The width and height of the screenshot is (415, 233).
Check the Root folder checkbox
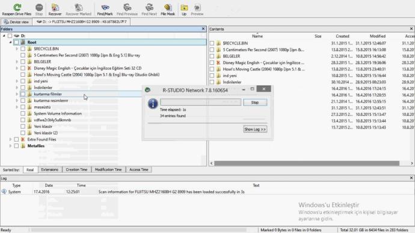[16, 42]
